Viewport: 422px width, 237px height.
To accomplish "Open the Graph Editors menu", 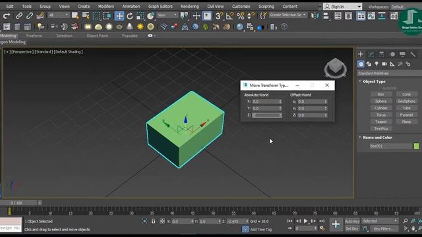I will pos(160,7).
